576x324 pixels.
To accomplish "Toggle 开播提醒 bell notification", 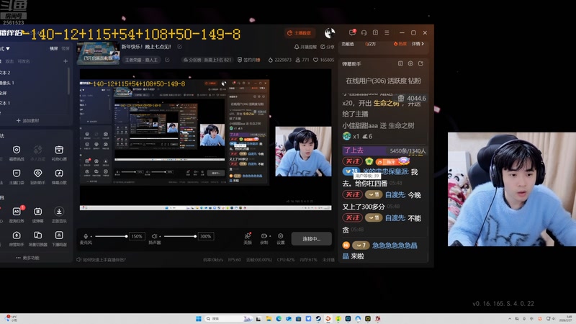I will pos(305,47).
